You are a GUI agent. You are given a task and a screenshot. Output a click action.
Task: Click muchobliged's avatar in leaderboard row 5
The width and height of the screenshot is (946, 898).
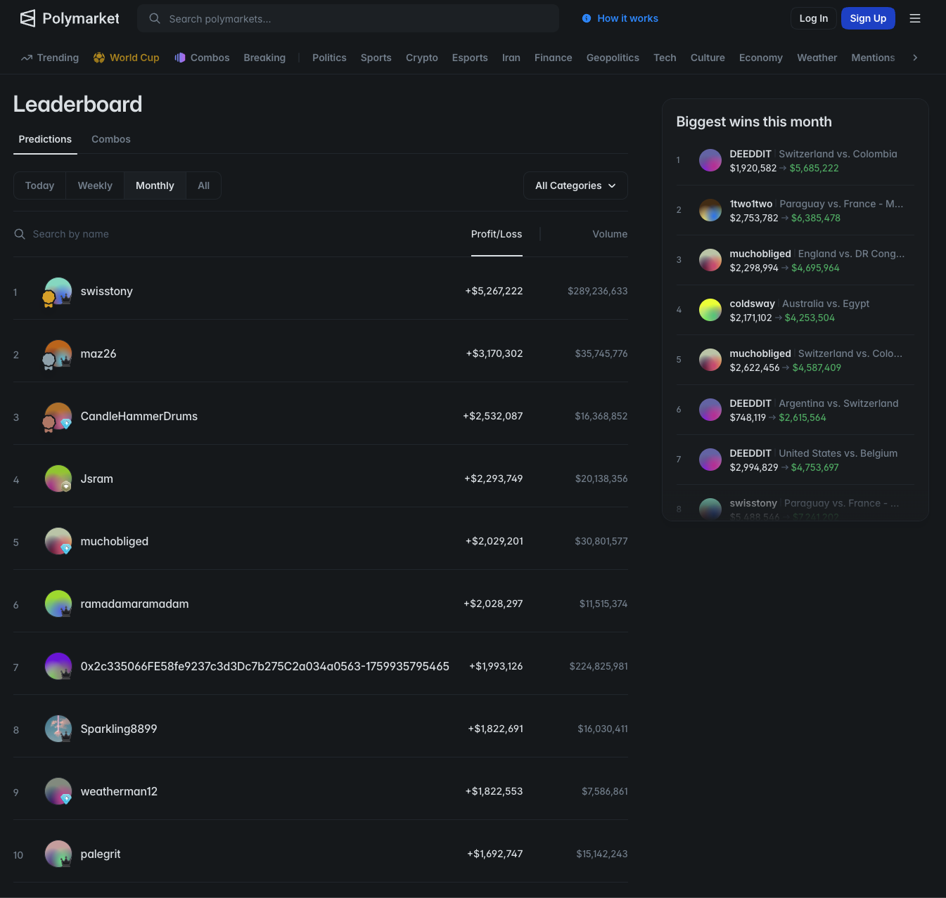58,541
